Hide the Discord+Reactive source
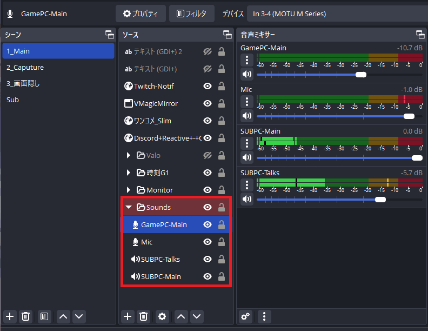This screenshot has width=428, height=331. [208, 138]
